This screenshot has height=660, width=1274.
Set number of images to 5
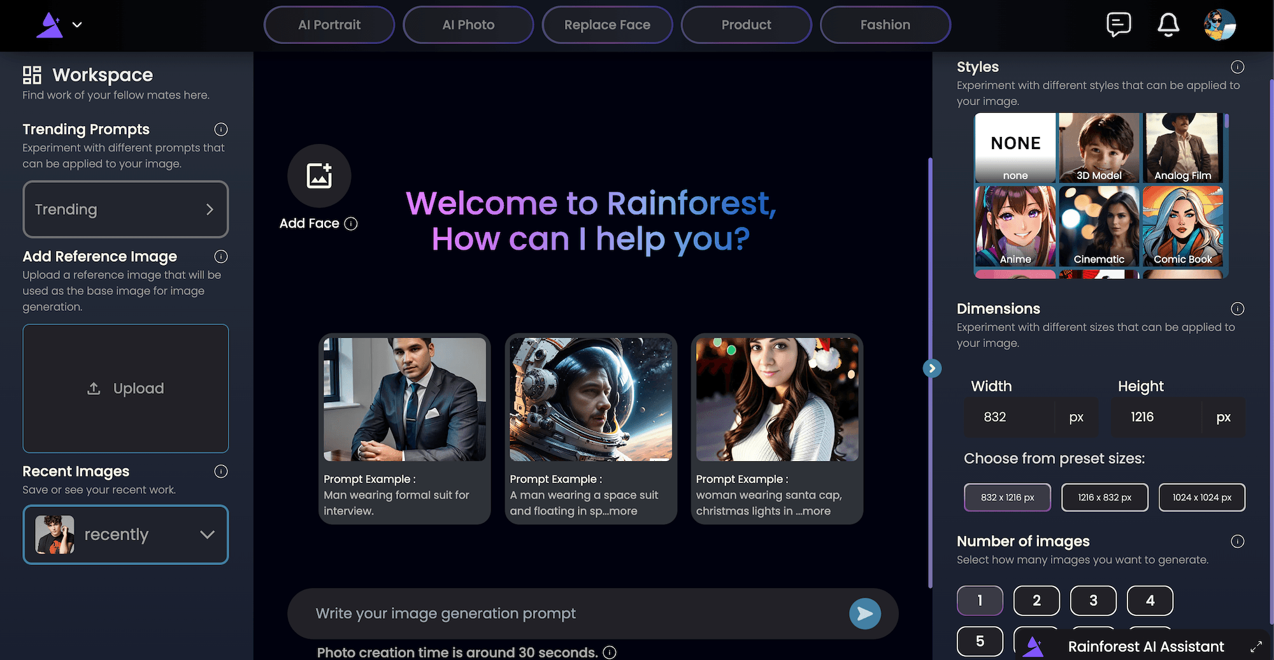980,642
